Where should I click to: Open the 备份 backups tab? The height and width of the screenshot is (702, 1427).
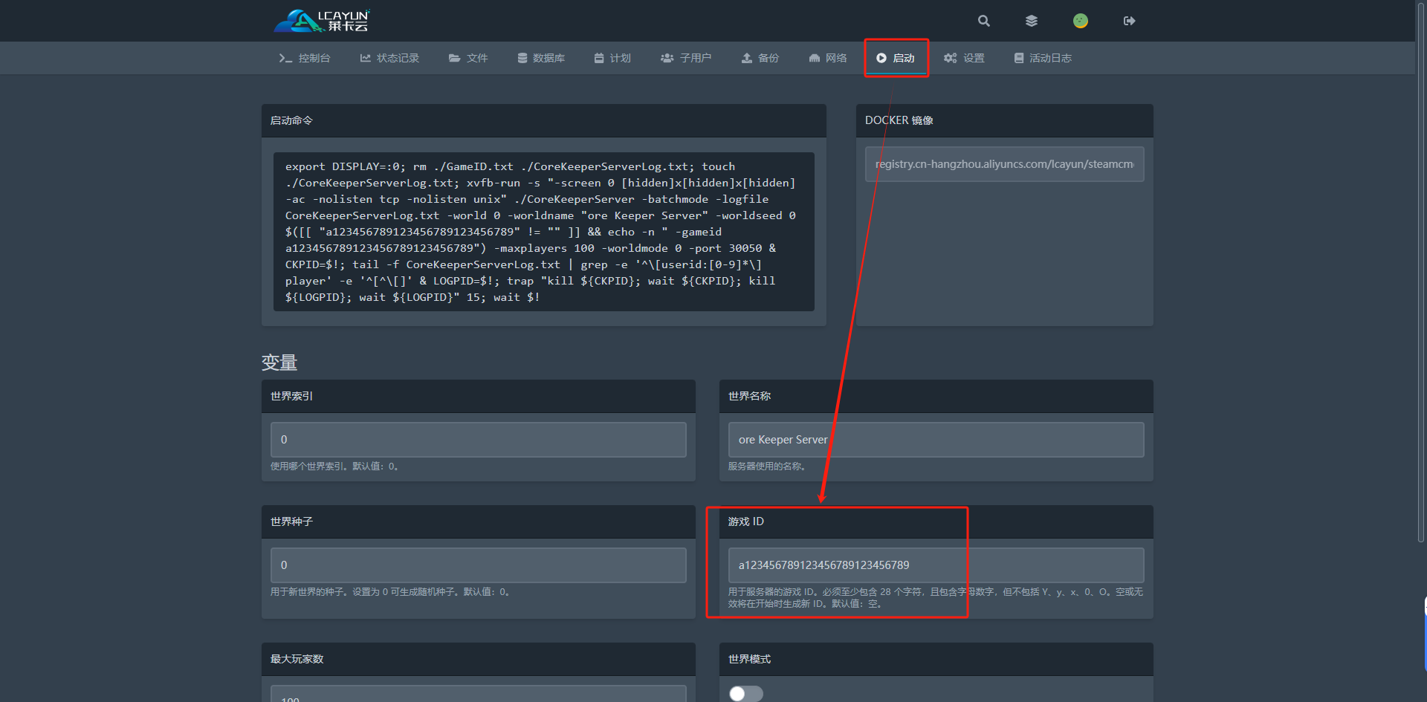pyautogui.click(x=760, y=58)
